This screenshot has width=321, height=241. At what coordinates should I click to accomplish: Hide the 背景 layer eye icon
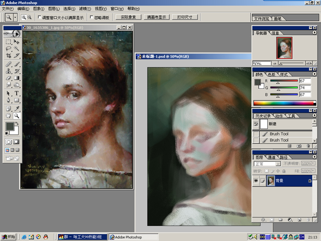pyautogui.click(x=256, y=181)
